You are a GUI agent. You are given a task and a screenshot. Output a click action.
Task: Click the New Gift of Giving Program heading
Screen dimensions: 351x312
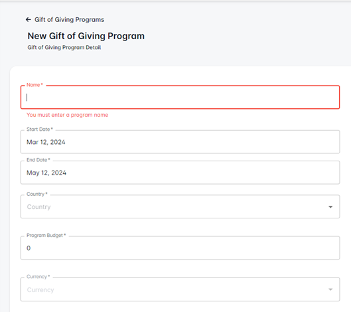click(x=86, y=36)
